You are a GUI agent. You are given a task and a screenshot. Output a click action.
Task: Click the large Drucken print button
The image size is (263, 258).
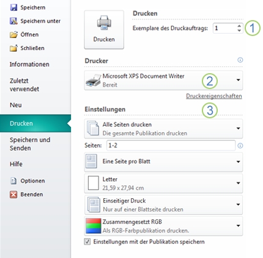[104, 30]
